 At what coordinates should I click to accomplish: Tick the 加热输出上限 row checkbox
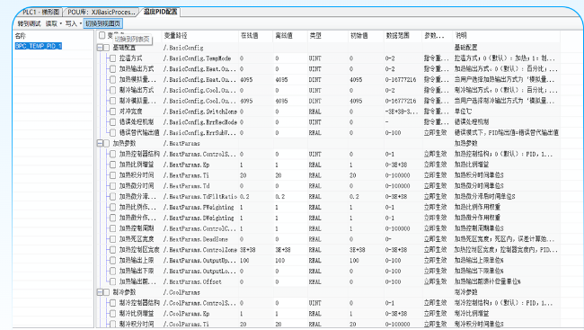113,260
